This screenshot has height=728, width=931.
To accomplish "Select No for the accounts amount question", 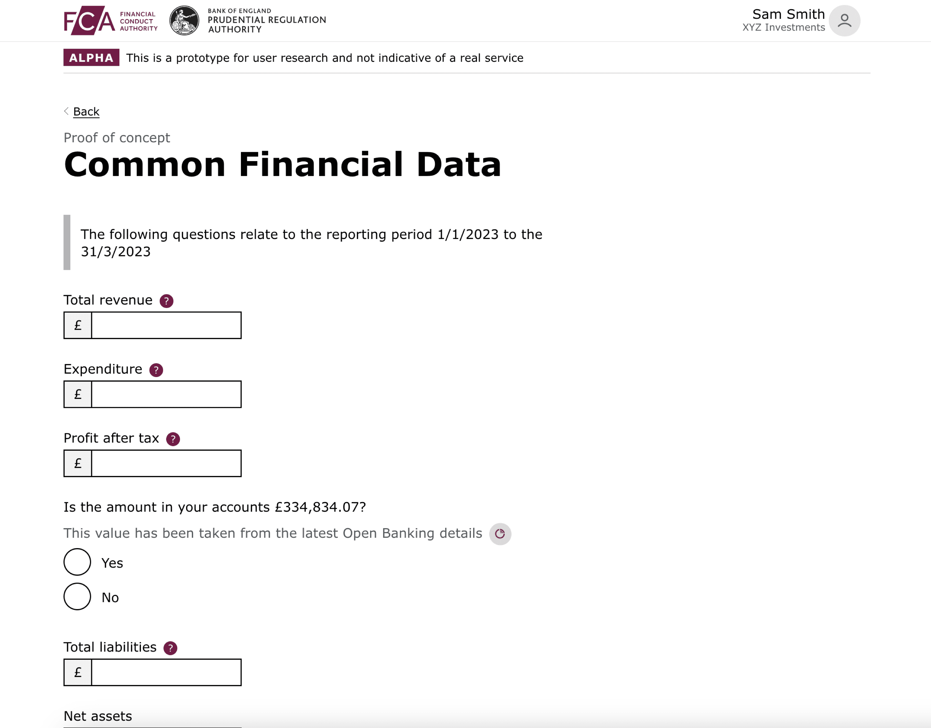I will pyautogui.click(x=77, y=597).
